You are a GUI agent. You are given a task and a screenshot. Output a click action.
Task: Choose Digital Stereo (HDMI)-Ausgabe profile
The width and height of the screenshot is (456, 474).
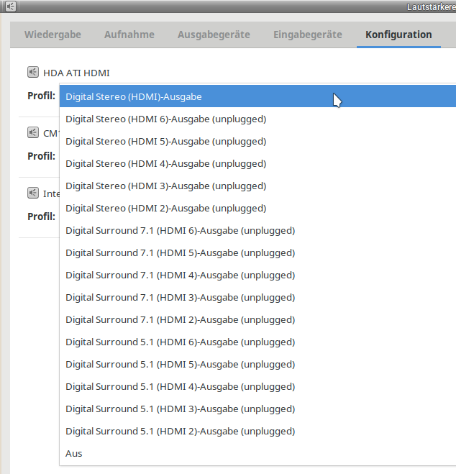[134, 96]
